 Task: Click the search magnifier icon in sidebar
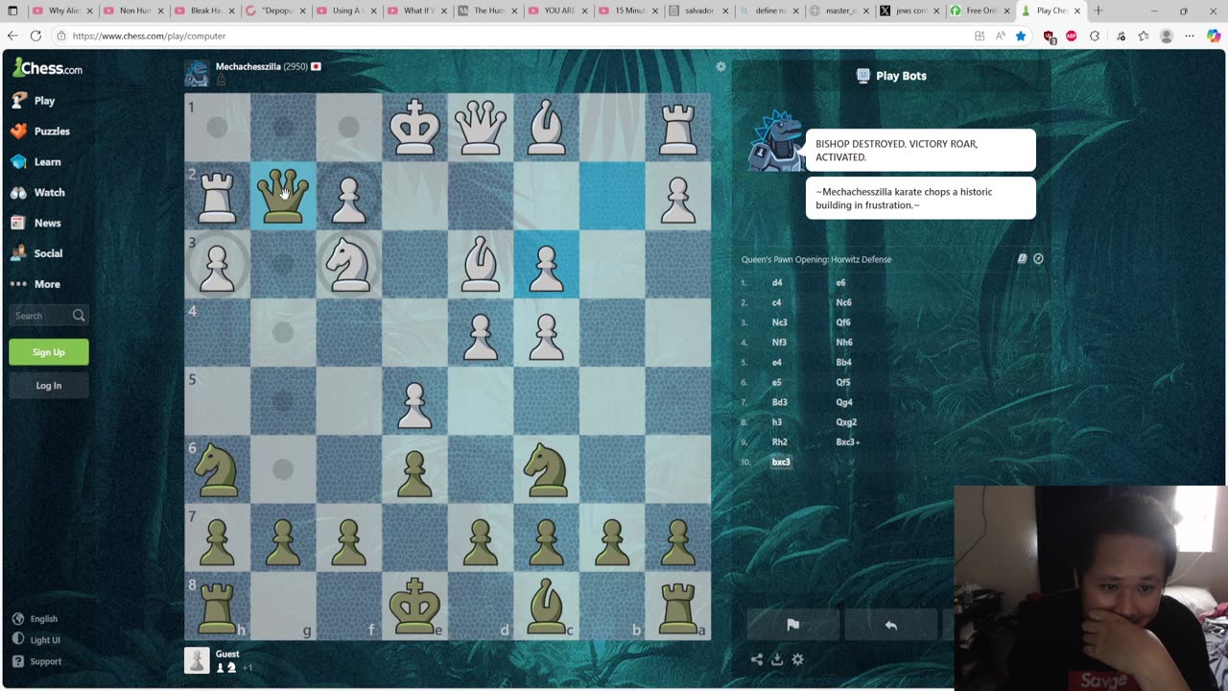[79, 315]
